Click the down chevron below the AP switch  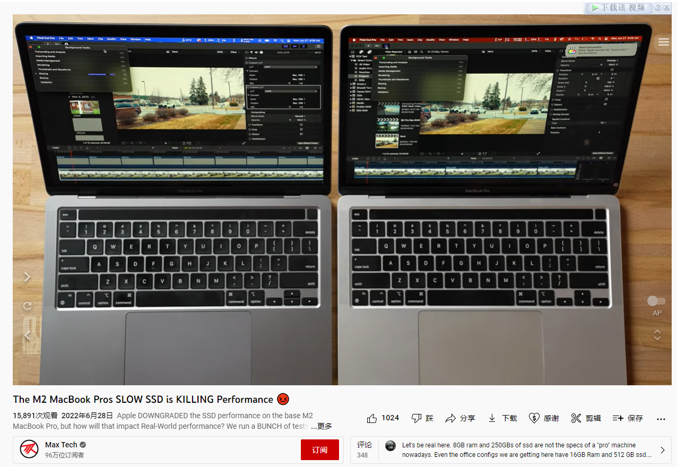657,338
